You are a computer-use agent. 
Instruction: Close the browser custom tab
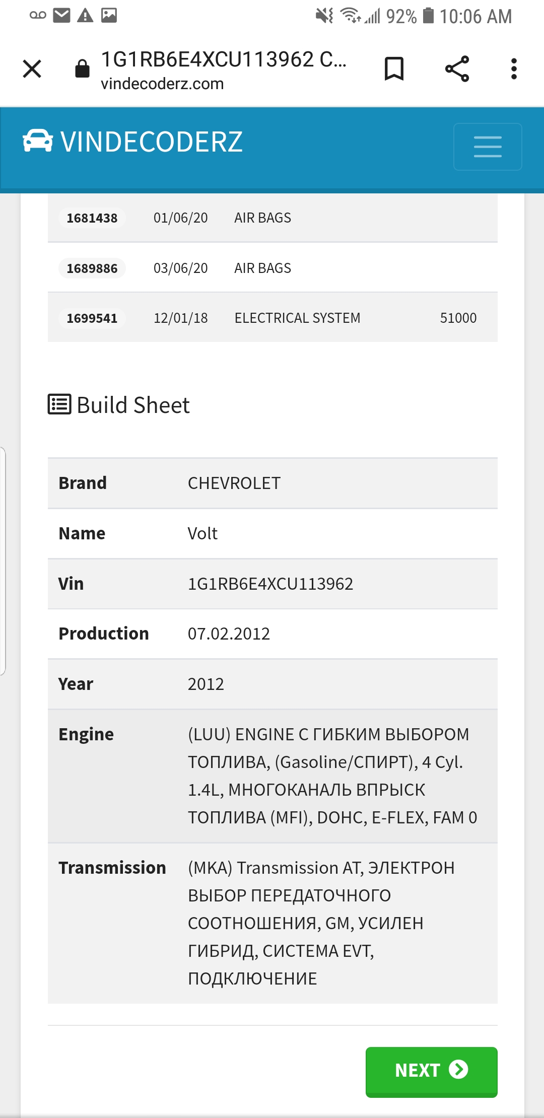click(32, 69)
